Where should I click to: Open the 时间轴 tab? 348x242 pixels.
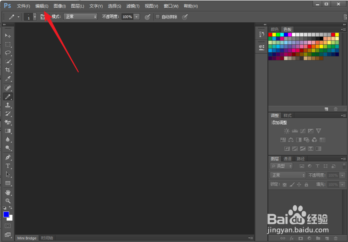click(47, 238)
